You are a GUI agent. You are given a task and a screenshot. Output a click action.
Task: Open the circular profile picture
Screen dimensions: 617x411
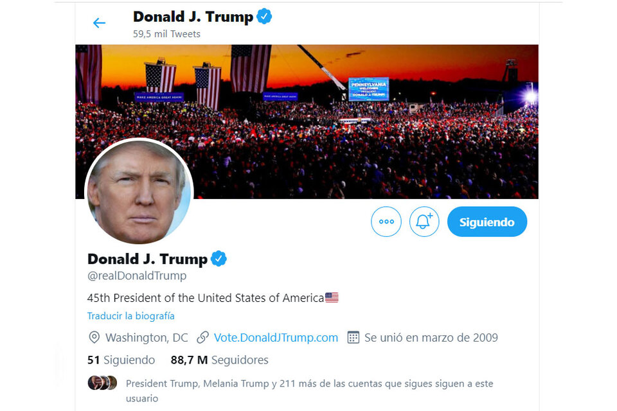139,192
